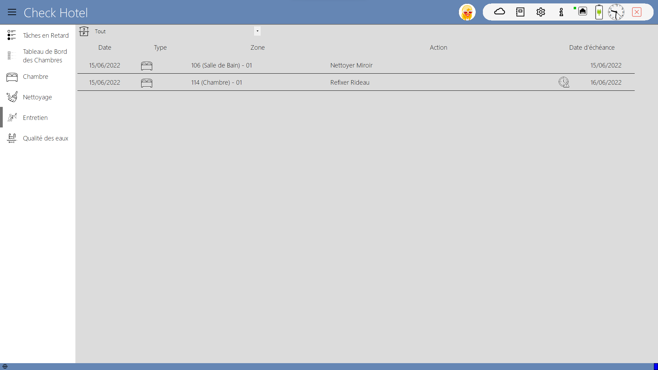Open the notebook log icon
658x370 pixels.
pos(520,12)
